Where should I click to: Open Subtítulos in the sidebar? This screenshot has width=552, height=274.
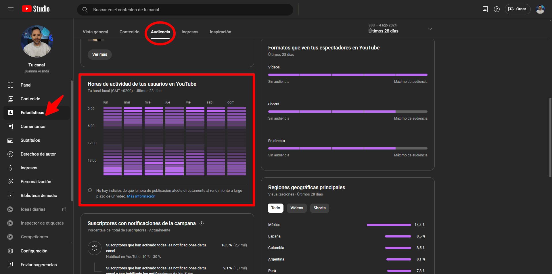tap(37, 140)
